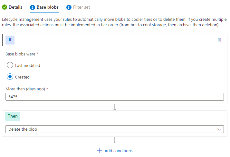Click the If condition badge
This screenshot has height=157, width=230.
(10, 40)
